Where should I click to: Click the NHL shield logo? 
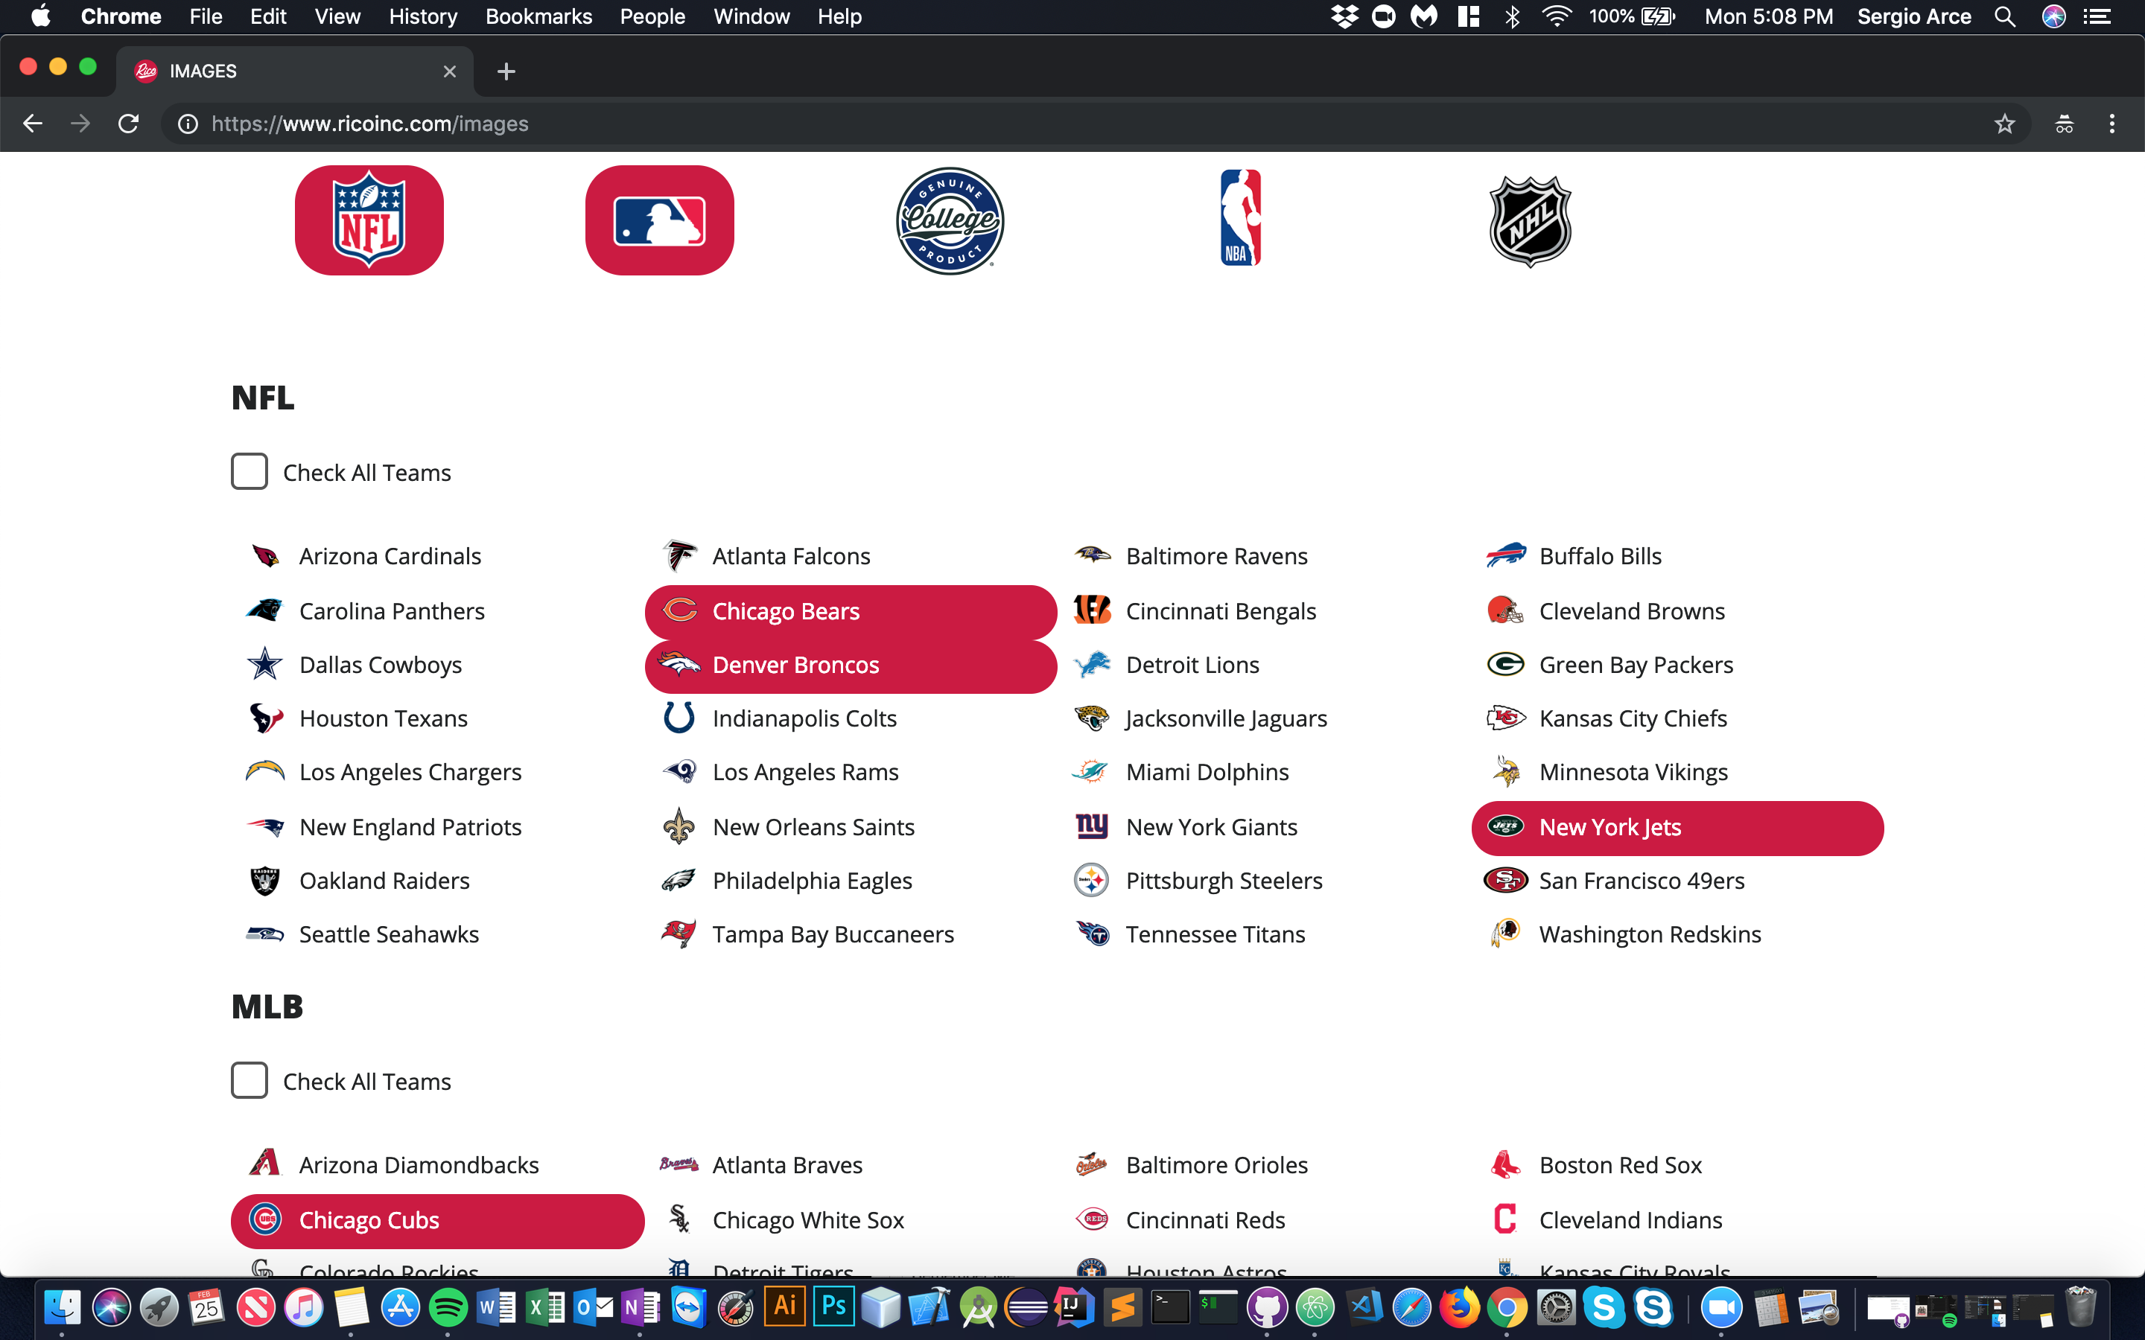click(x=1530, y=220)
